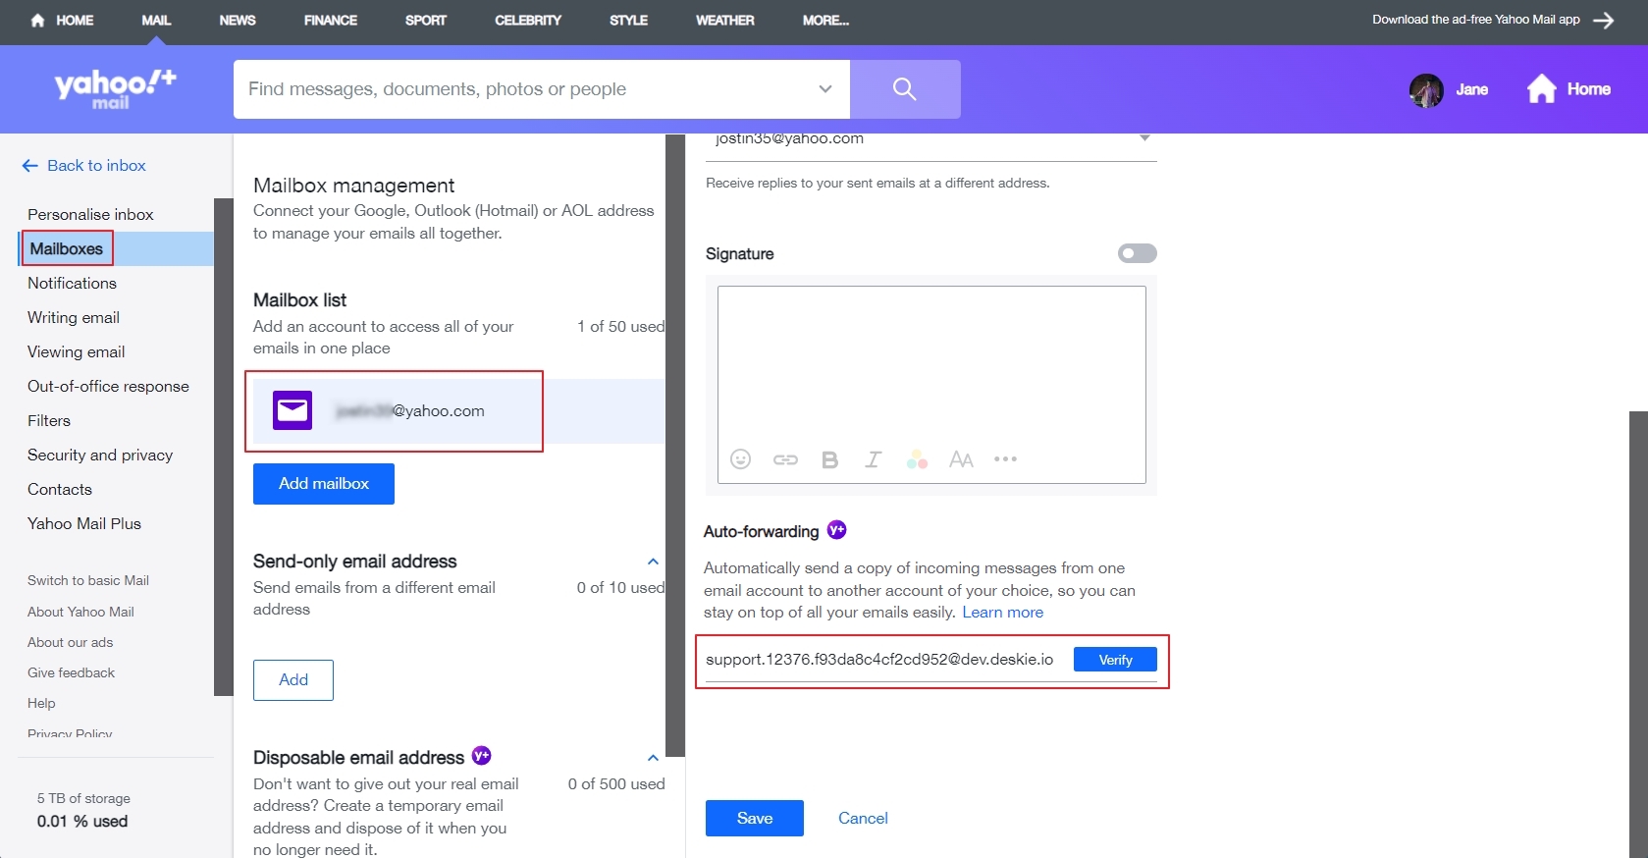The image size is (1648, 858).
Task: Open the MORE... navigation menu
Action: point(826,21)
